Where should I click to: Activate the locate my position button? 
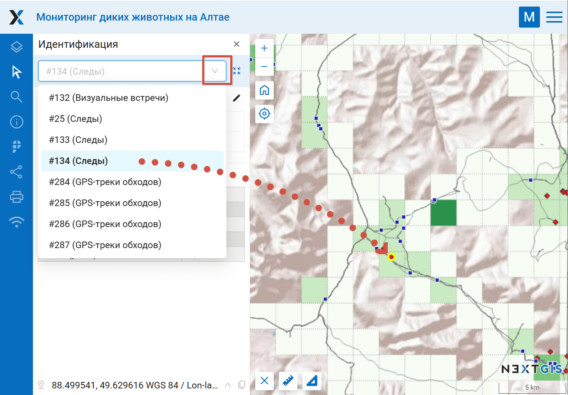(264, 114)
